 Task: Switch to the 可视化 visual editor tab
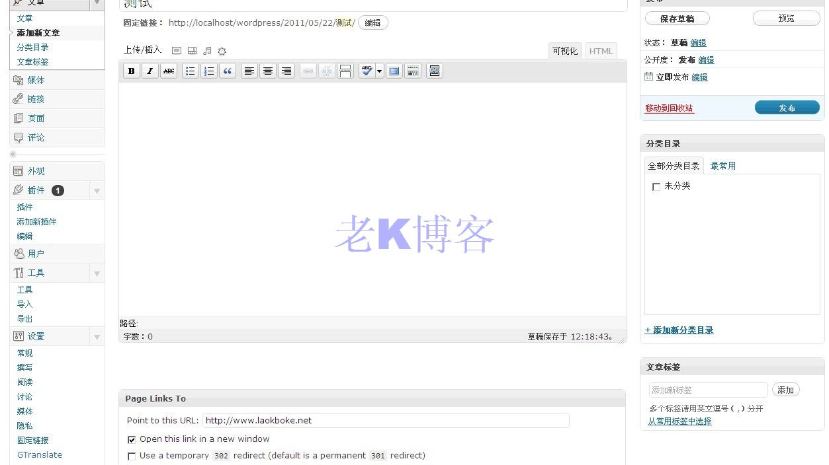[x=565, y=51]
